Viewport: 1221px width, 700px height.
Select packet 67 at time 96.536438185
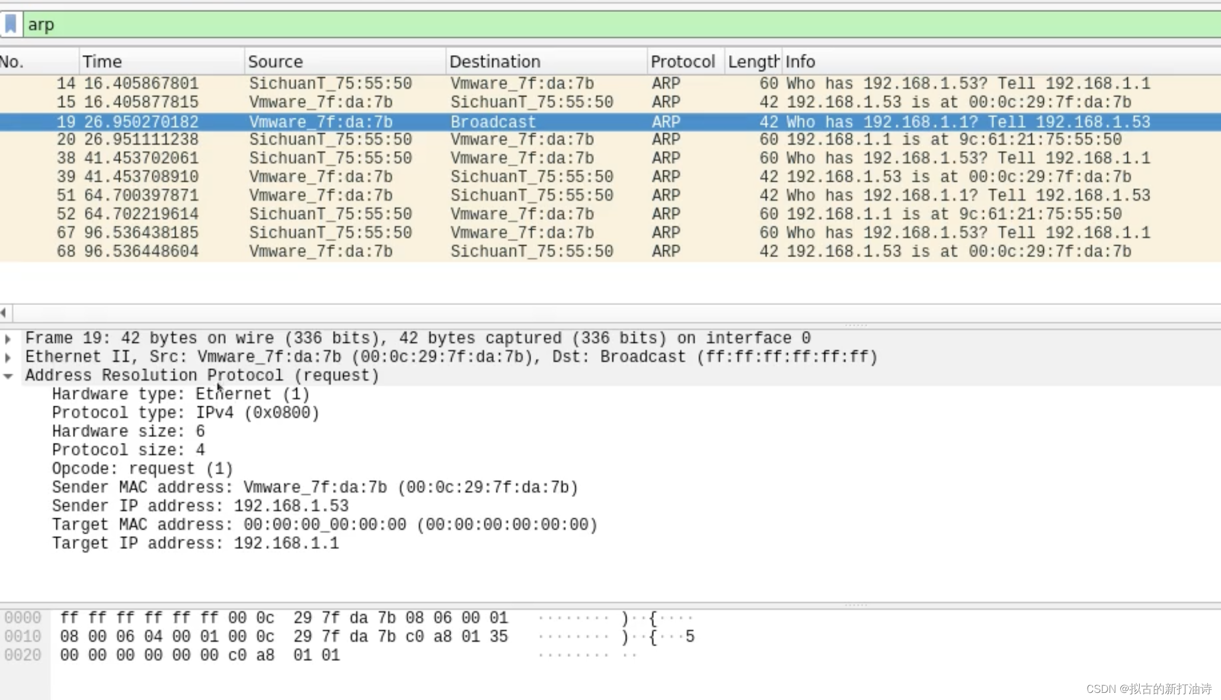tap(610, 233)
